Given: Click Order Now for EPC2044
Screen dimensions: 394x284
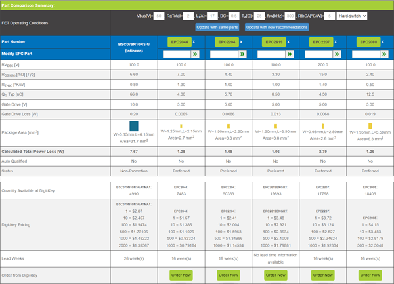Looking at the screenshot, I should pyautogui.click(x=181, y=275).
